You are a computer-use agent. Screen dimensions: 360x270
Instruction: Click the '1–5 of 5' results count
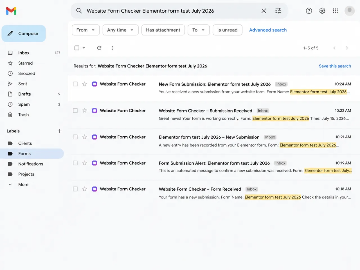coord(311,48)
